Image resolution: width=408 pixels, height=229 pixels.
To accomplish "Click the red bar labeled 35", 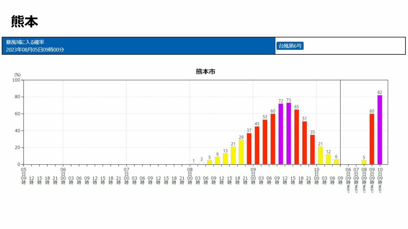I will click(x=313, y=150).
